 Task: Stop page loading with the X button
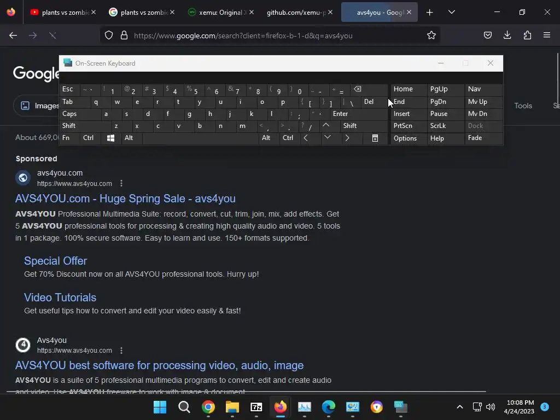coord(52,36)
